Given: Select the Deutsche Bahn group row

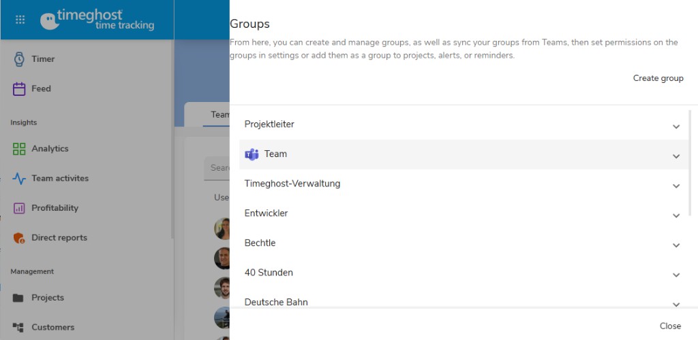Looking at the screenshot, I should coord(275,302).
